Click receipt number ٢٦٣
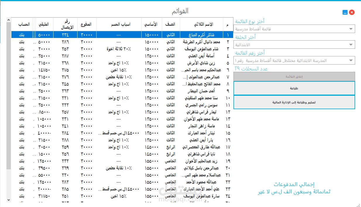 click(x=65, y=91)
